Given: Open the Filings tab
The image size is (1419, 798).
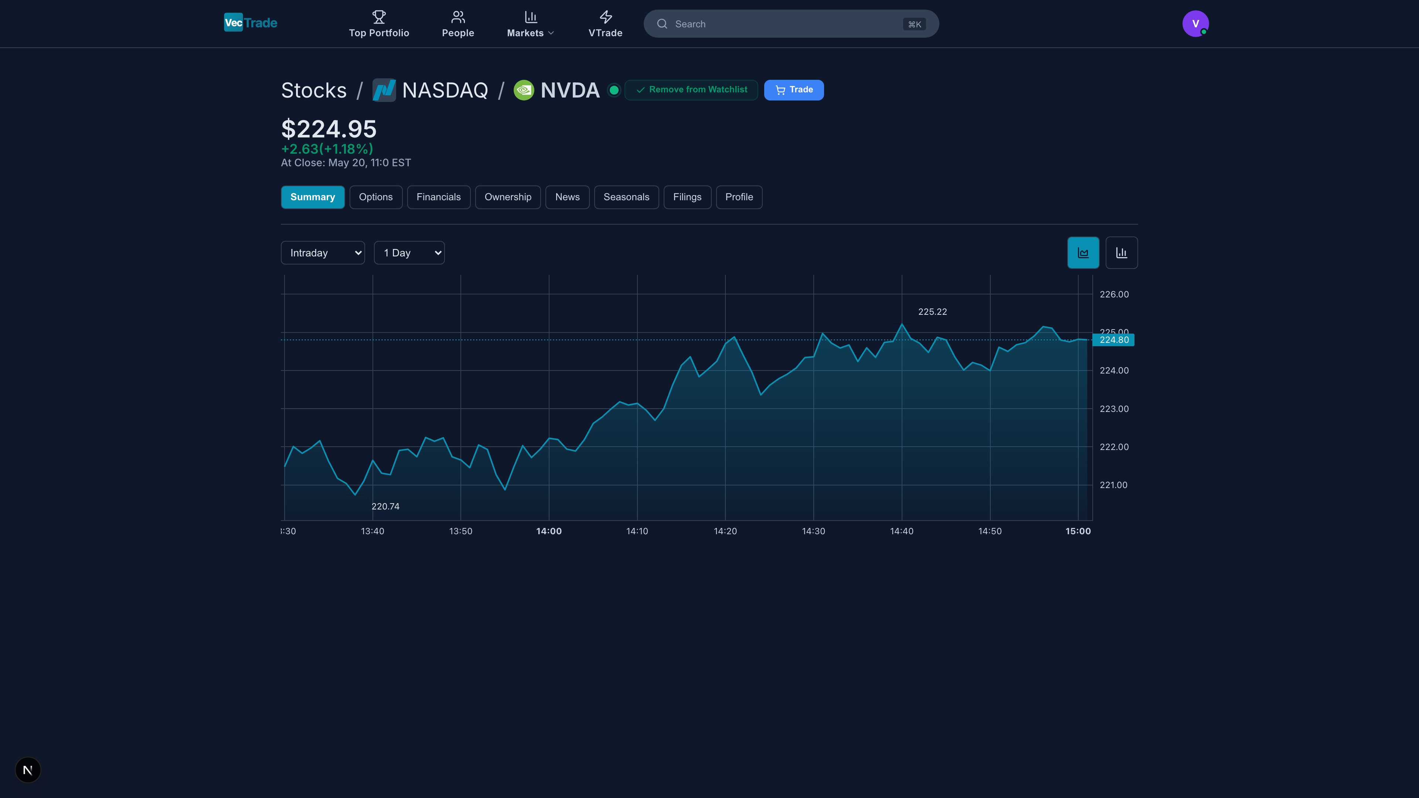Looking at the screenshot, I should pyautogui.click(x=687, y=197).
